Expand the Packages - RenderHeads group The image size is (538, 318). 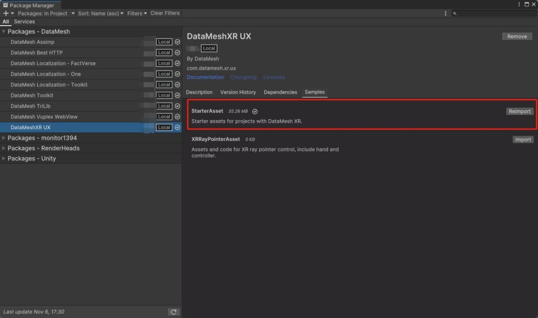4,148
